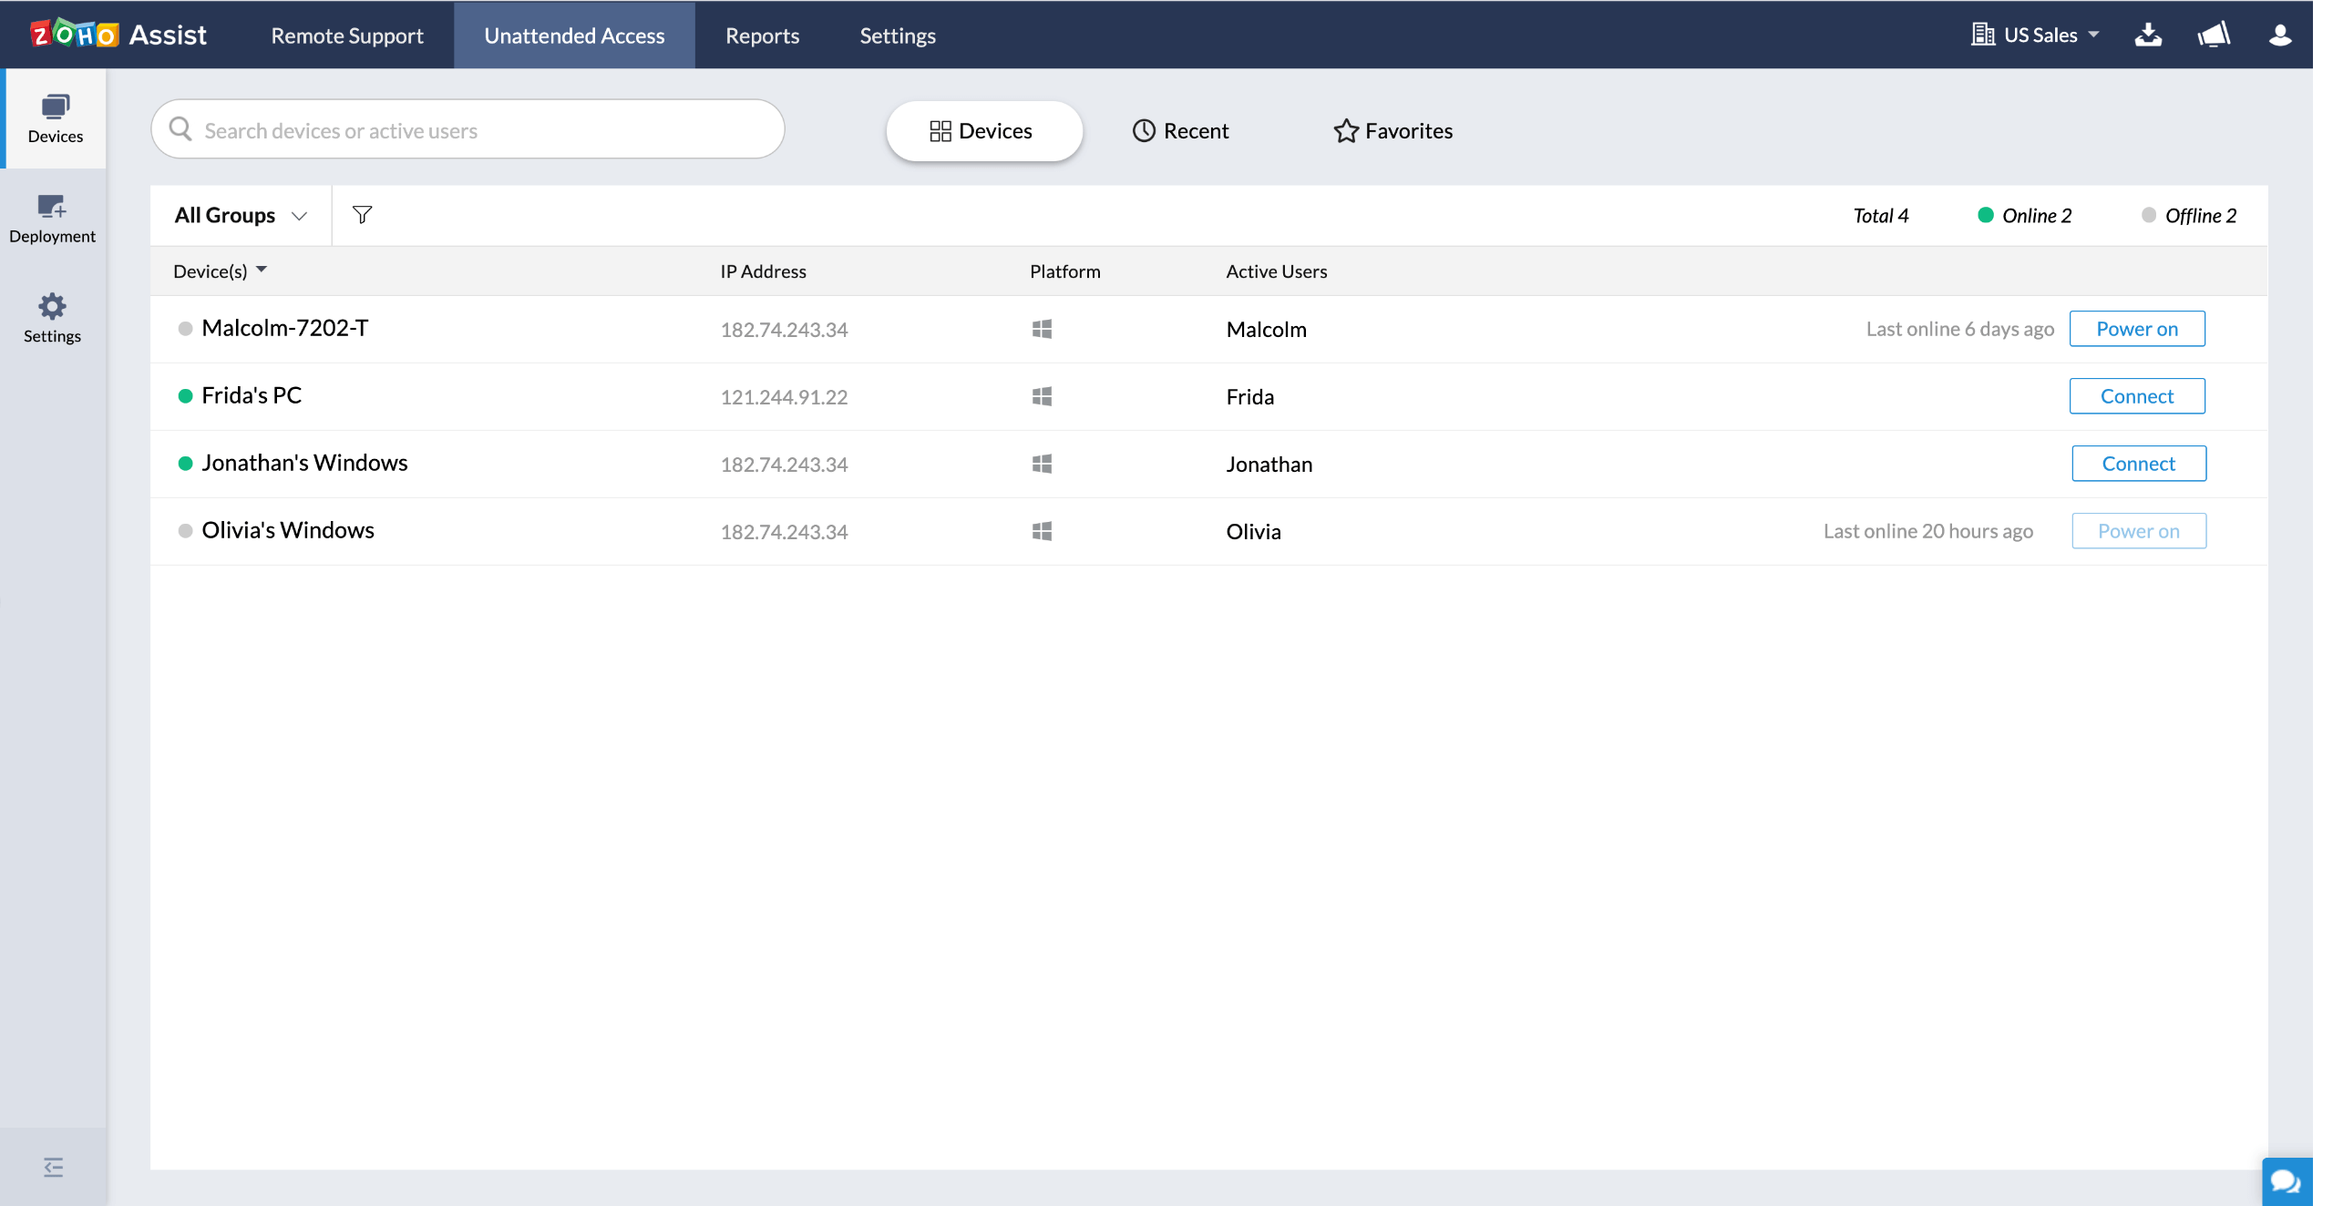
Task: Search devices or active users field
Action: (x=467, y=129)
